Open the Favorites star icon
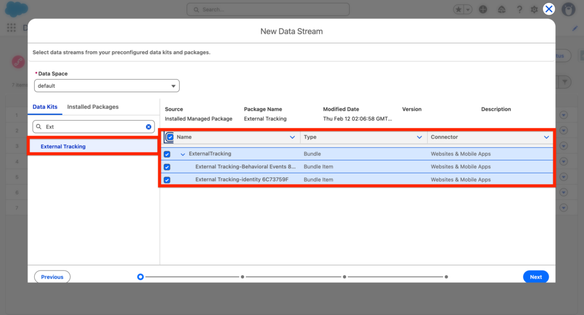Screen dimensions: 584x315 coord(459,10)
